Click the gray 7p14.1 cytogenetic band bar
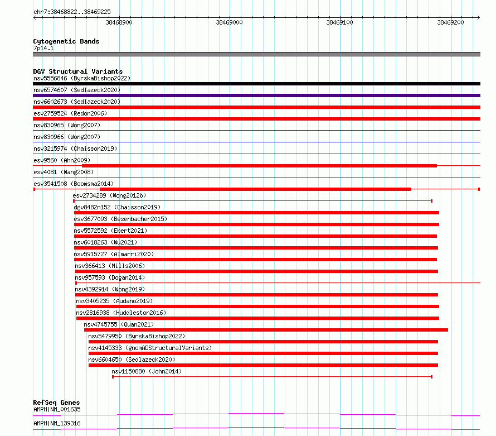 (x=256, y=54)
